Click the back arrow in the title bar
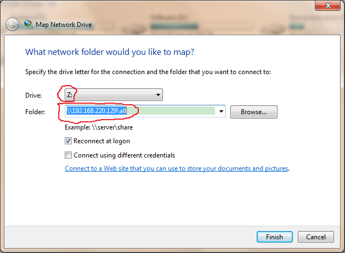345x253 pixels. (12, 25)
